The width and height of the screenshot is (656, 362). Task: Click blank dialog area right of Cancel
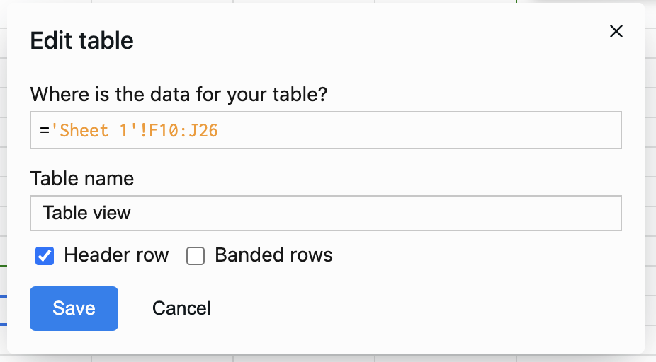pos(419,308)
